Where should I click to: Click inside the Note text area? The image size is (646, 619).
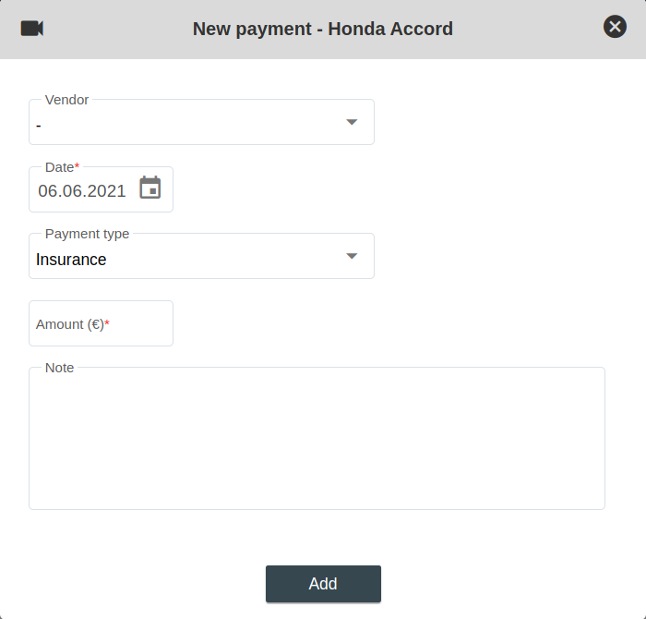click(317, 439)
